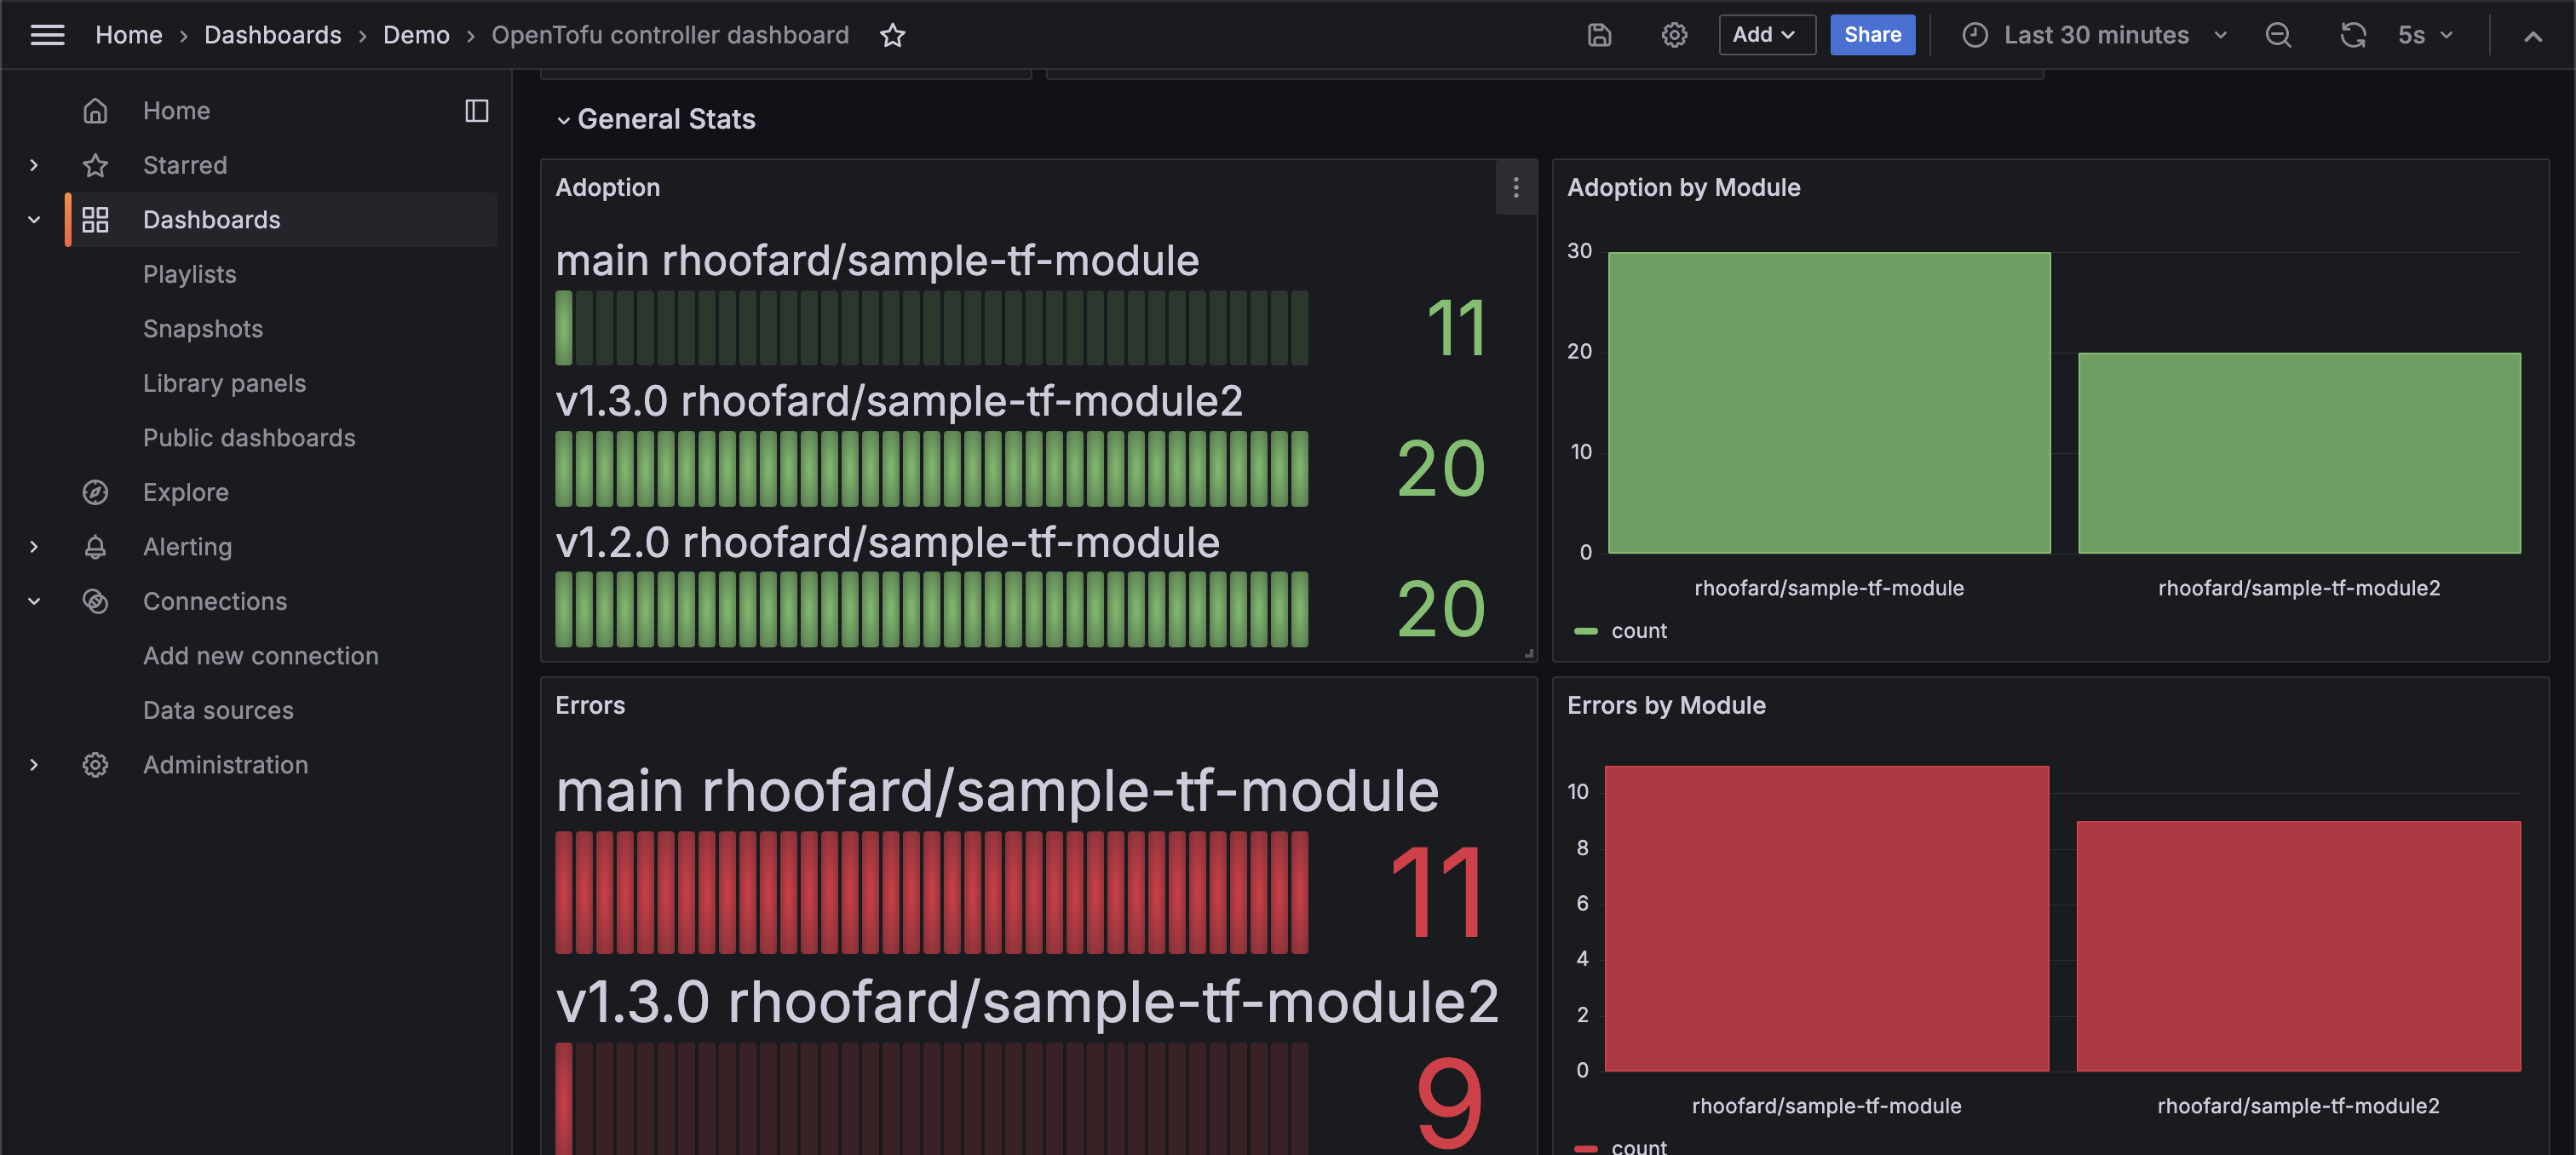2576x1155 pixels.
Task: Expand the Starred section
Action: tap(34, 165)
